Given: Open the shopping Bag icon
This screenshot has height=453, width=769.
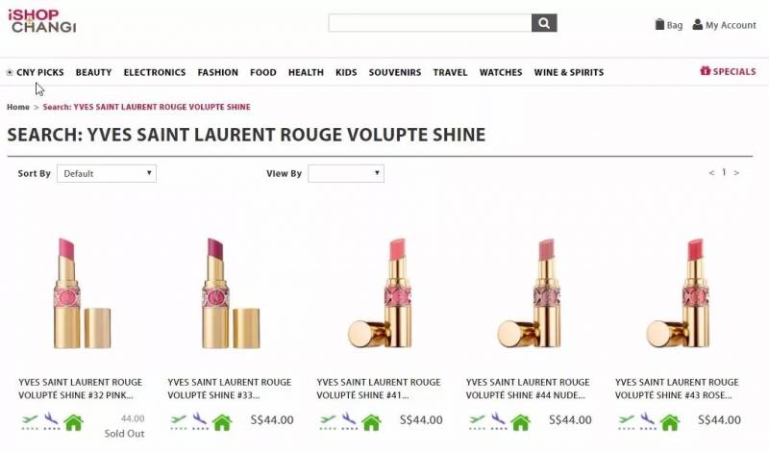Looking at the screenshot, I should click(x=659, y=25).
